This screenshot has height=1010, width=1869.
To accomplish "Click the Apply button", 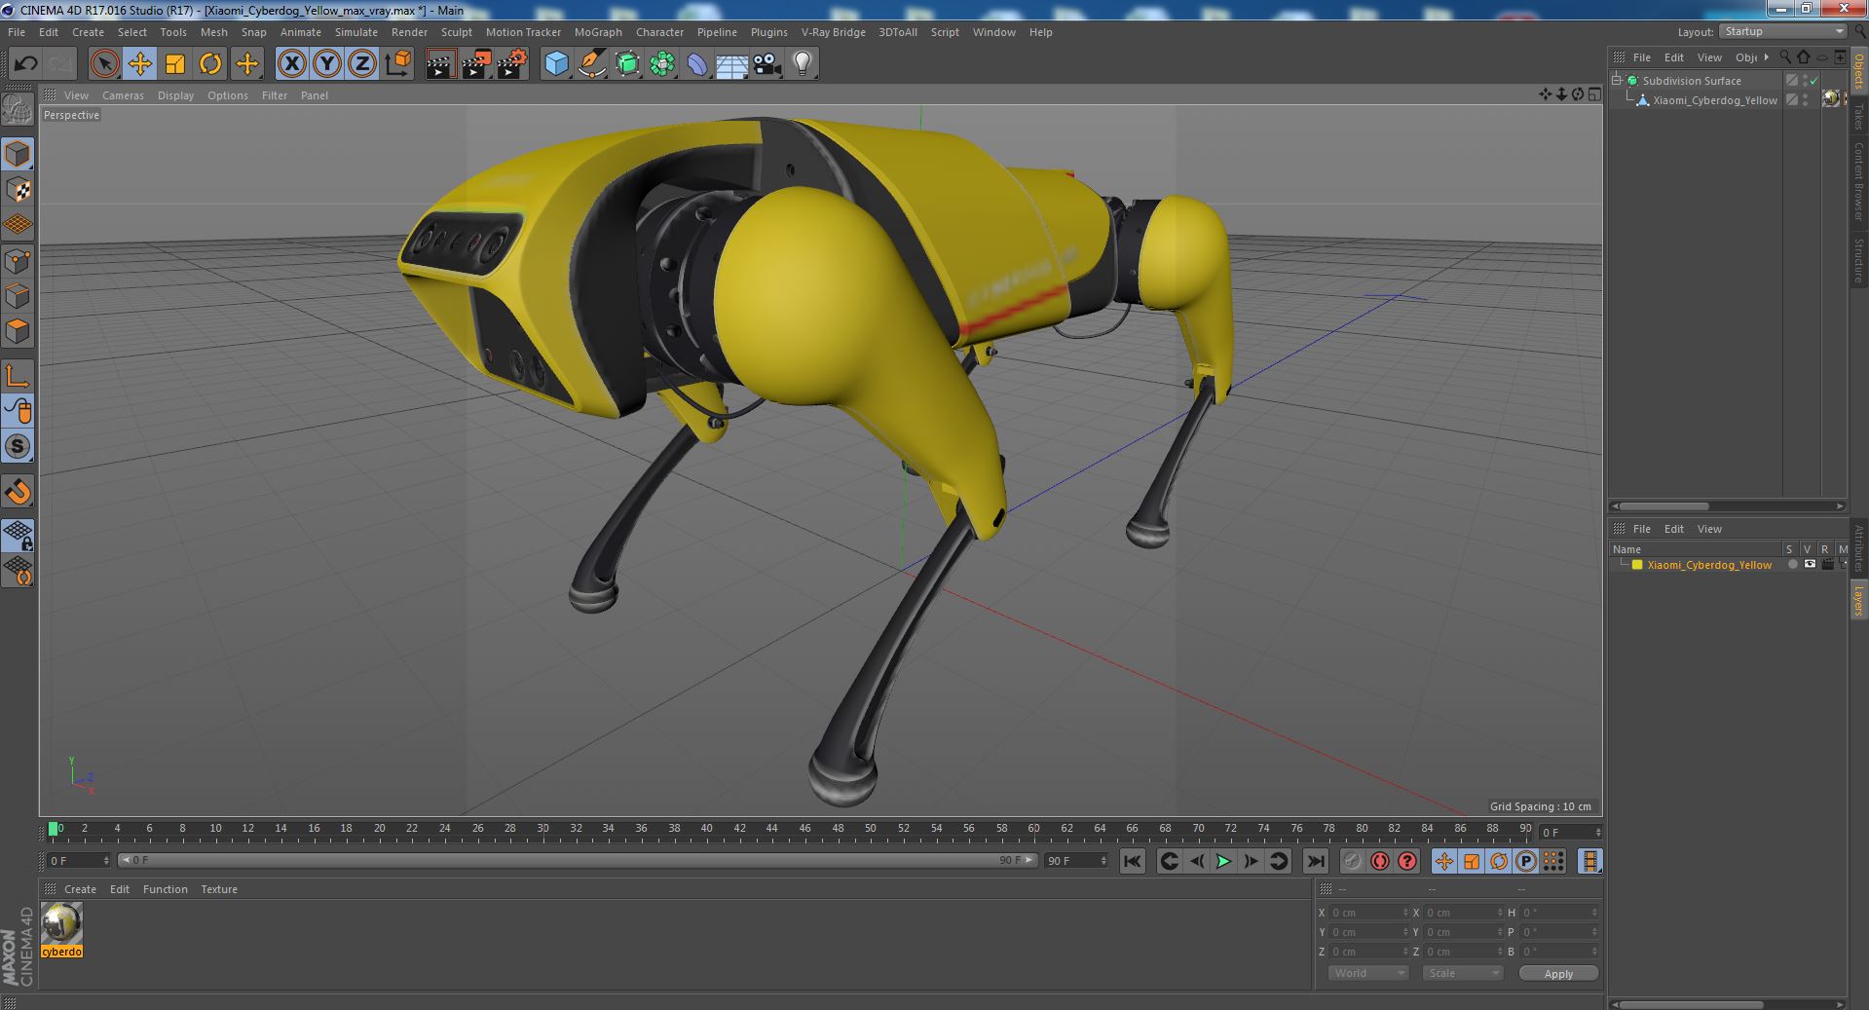I will pos(1557,973).
